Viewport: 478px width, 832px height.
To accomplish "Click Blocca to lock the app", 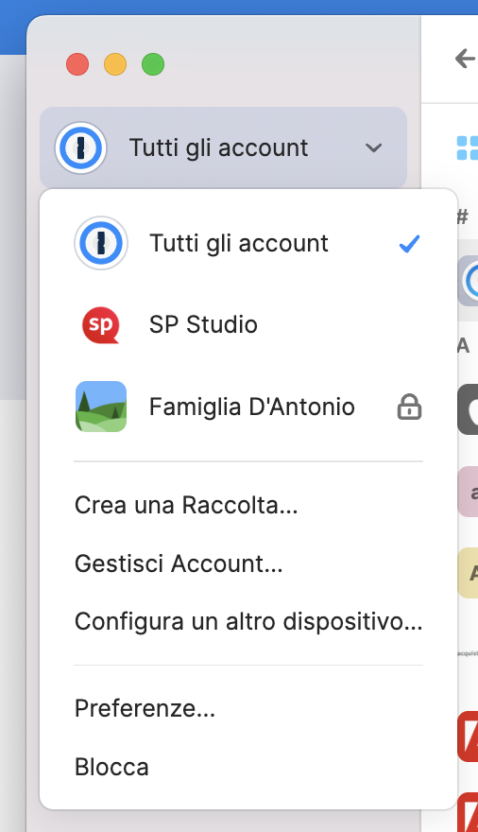I will pos(111,767).
